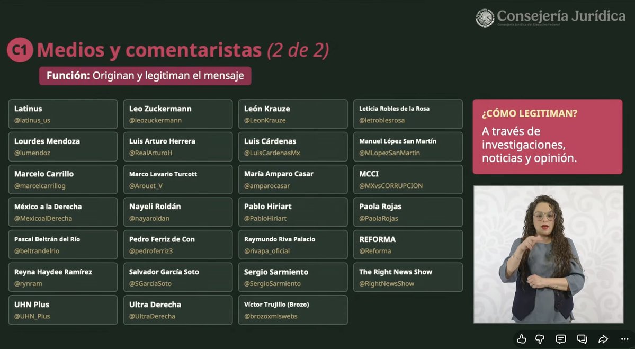The image size is (635, 349).
Task: Select the León Krauze card
Action: point(293,114)
